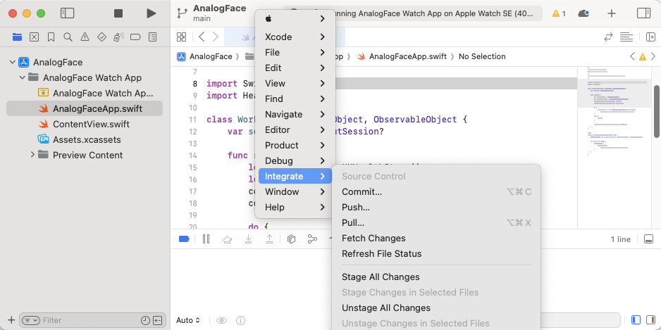Show the Report navigator
Image resolution: width=661 pixels, height=330 pixels.
(x=153, y=37)
